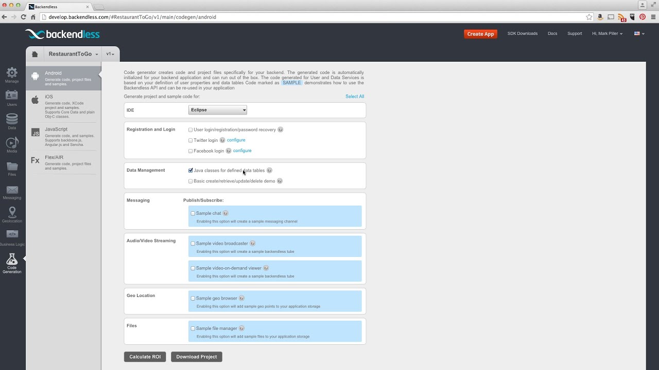Check the Sample video-on-demand viewer option
659x370 pixels.
193,268
